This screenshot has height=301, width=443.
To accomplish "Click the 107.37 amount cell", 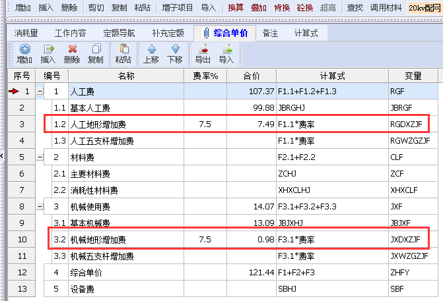I will 252,92.
